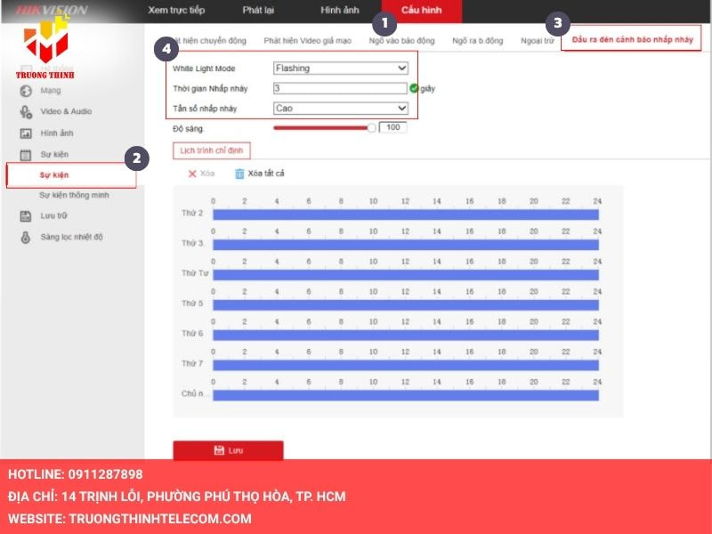The image size is (712, 534).
Task: Open the Phát lại top tab
Action: (258, 10)
